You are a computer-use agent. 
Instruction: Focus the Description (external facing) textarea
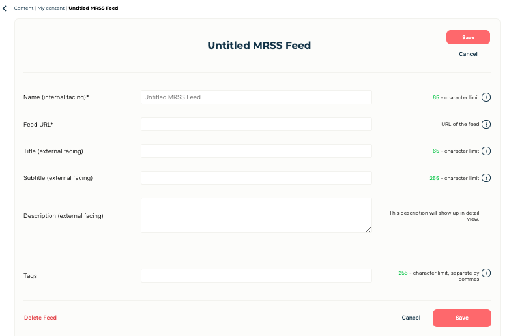256,215
